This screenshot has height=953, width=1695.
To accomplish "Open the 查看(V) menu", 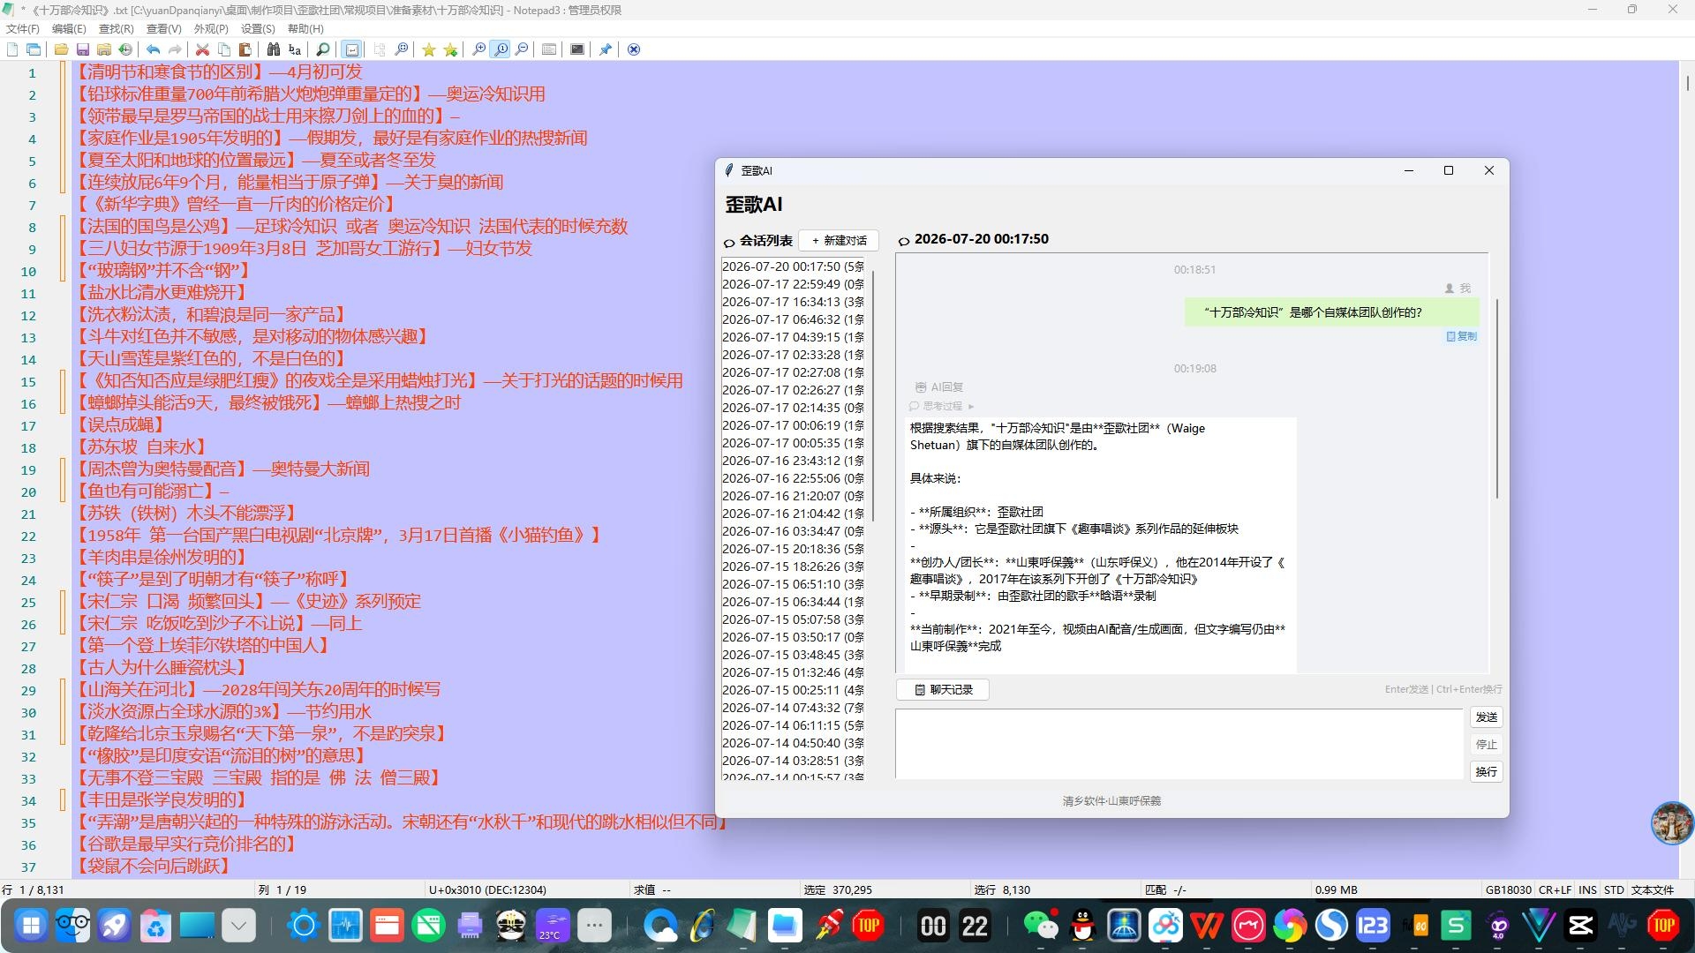I will (x=163, y=29).
